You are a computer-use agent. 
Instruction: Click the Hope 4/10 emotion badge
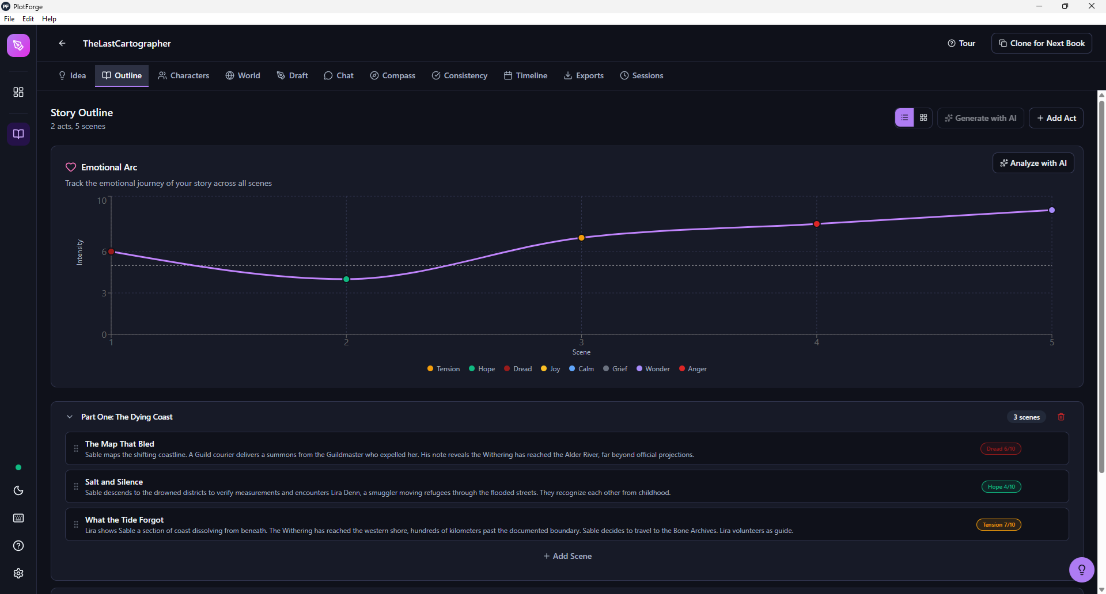tap(1001, 486)
